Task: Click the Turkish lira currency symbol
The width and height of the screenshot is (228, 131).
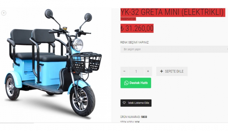Action: (122, 28)
